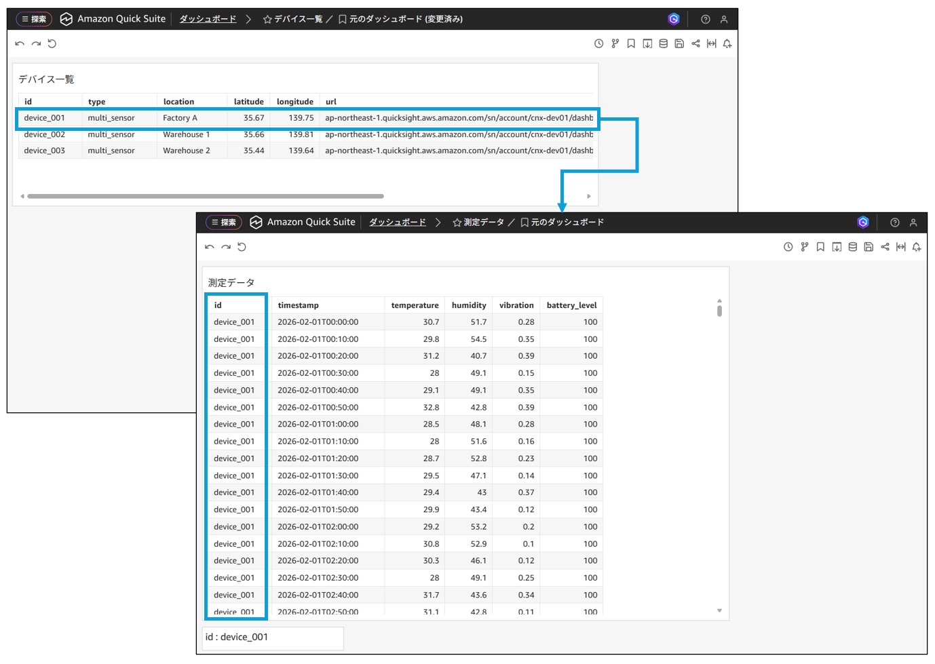Screen dimensions: 935x664
Task: Sort by the temperature column header
Action: (415, 305)
